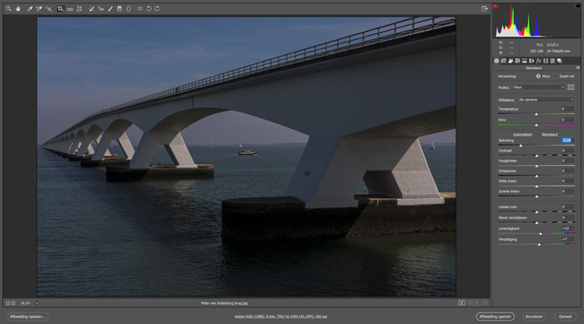Viewport: 584px width, 324px height.
Task: Pick the White Balance eyedropper tool
Action: click(30, 8)
